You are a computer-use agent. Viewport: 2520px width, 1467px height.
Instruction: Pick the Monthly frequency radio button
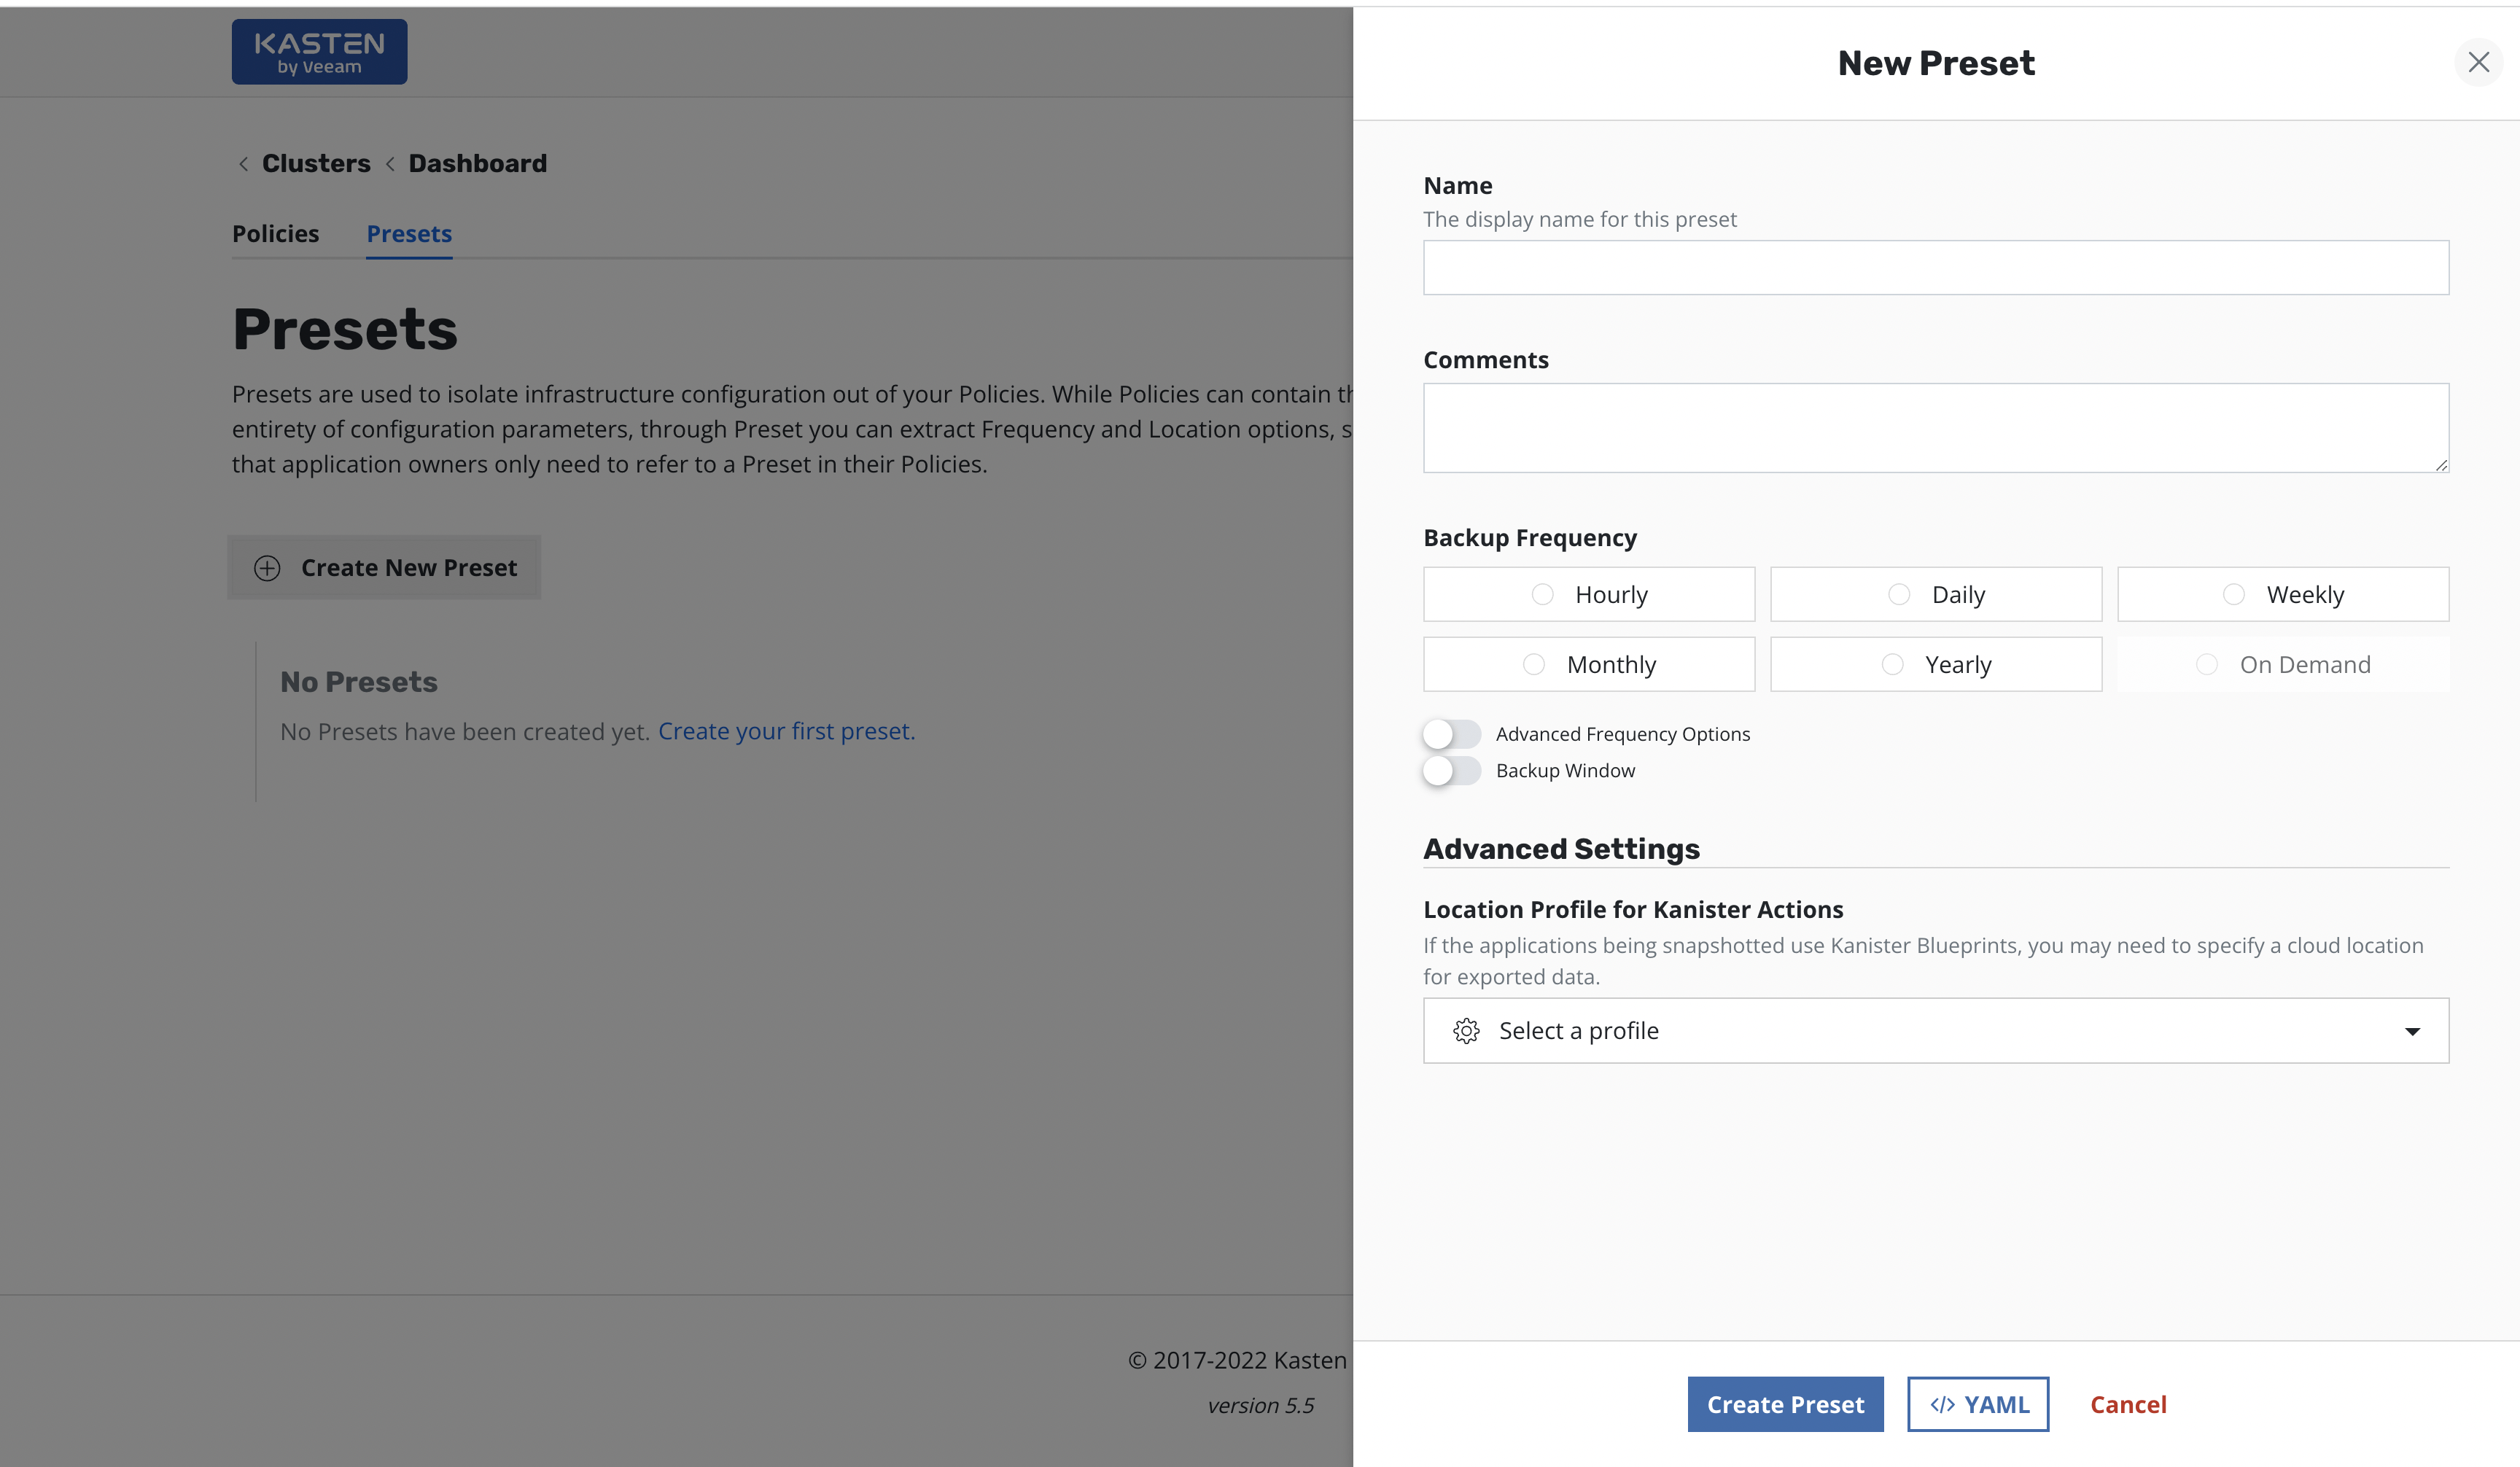coord(1534,665)
